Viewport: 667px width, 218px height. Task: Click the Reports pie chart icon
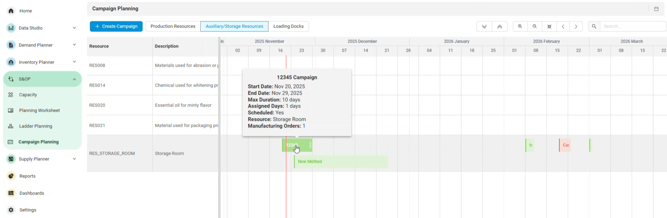click(11, 176)
